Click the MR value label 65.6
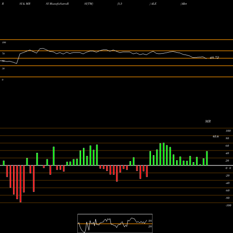 [x=216, y=137]
